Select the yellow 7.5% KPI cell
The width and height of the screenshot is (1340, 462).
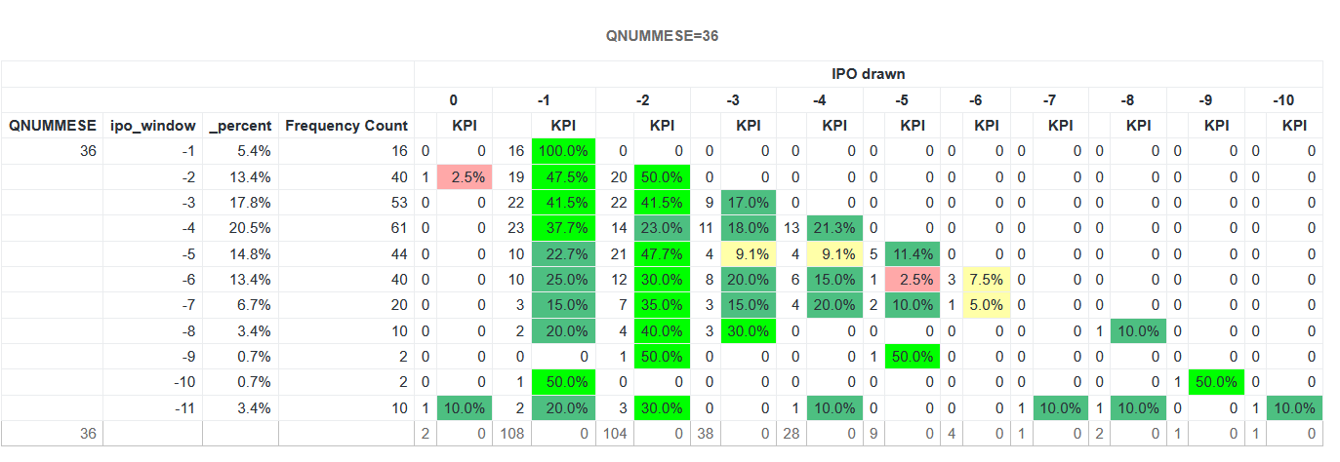[x=986, y=280]
